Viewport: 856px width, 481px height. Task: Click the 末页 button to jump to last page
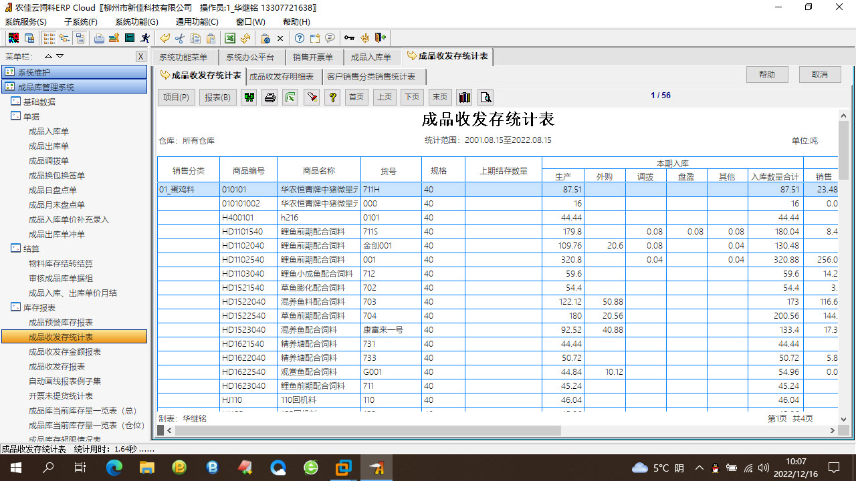pos(439,97)
